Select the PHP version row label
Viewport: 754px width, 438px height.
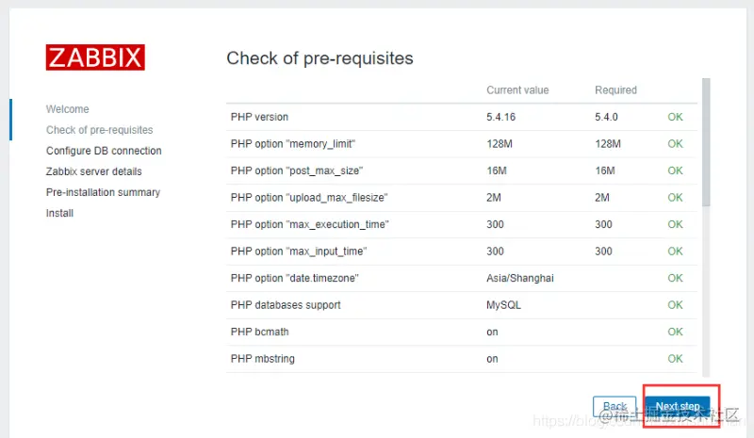(259, 117)
